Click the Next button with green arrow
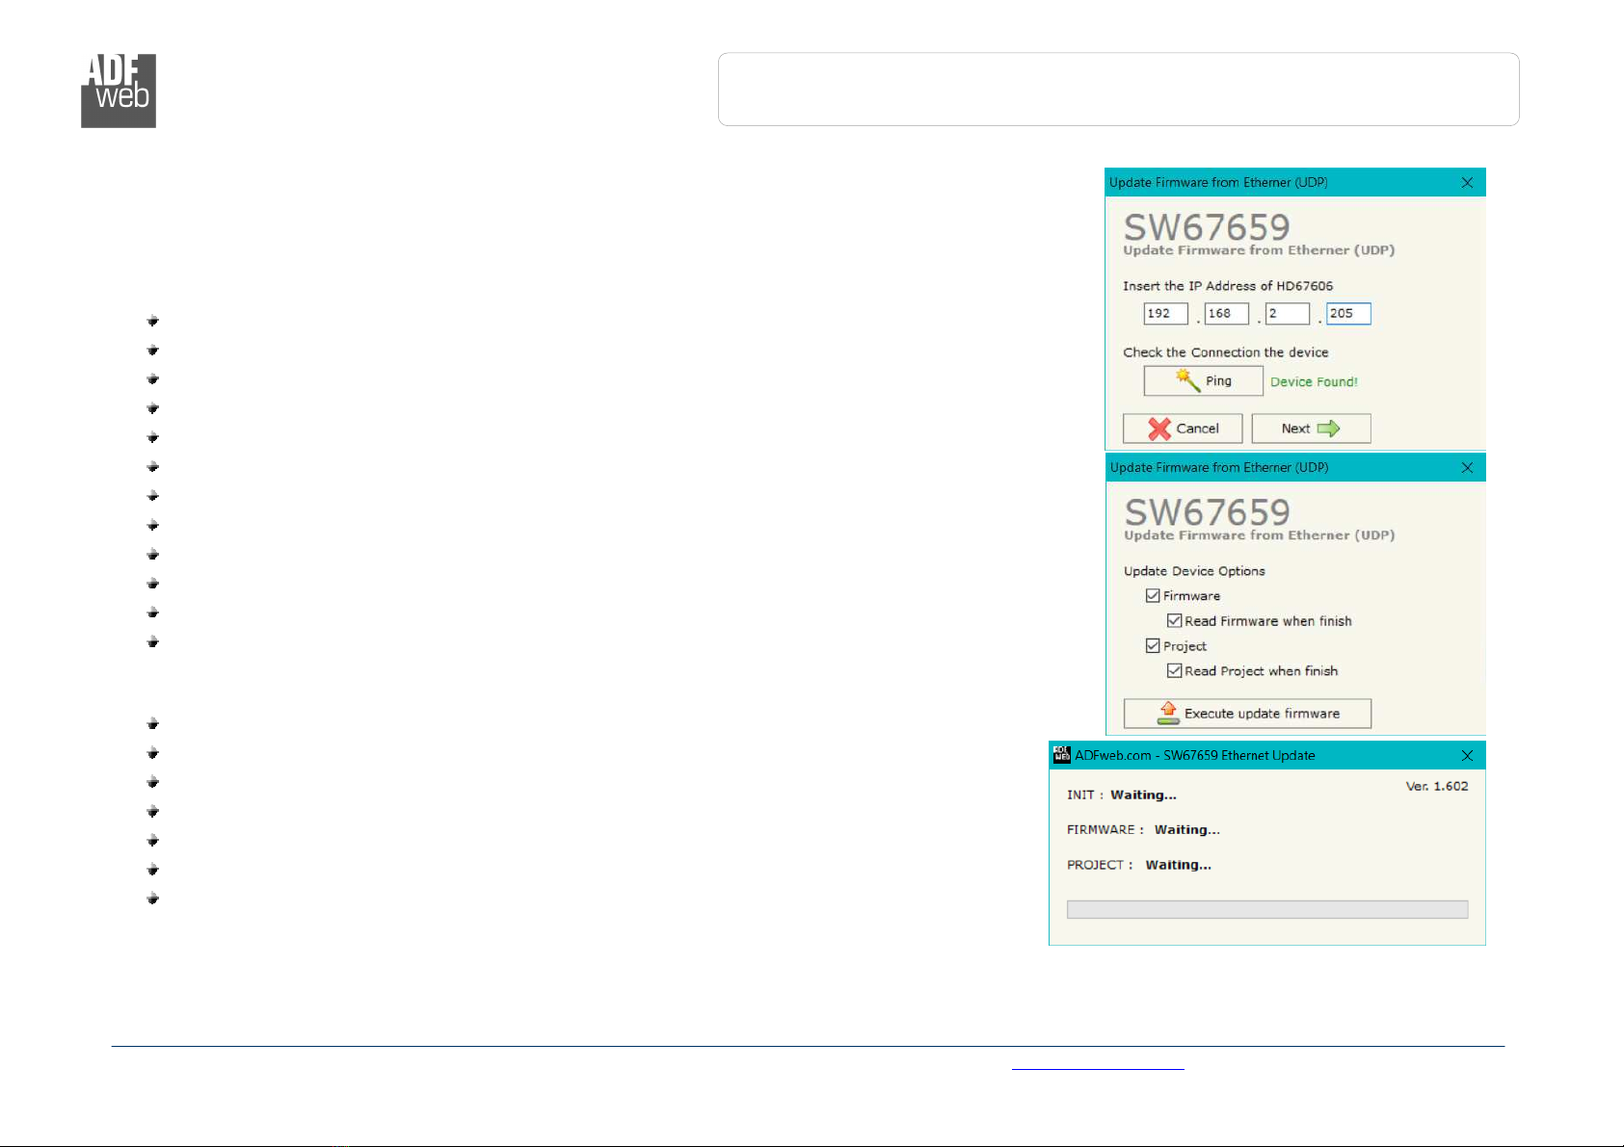Image resolution: width=1624 pixels, height=1147 pixels. click(1311, 429)
